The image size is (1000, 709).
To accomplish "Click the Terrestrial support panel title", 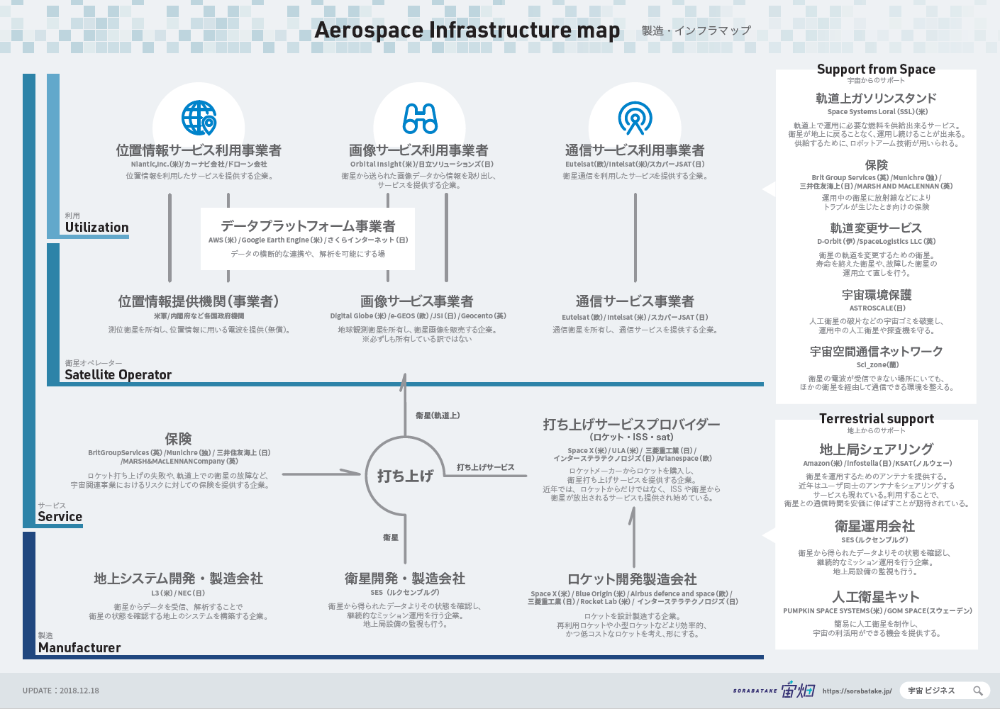I will pyautogui.click(x=877, y=419).
